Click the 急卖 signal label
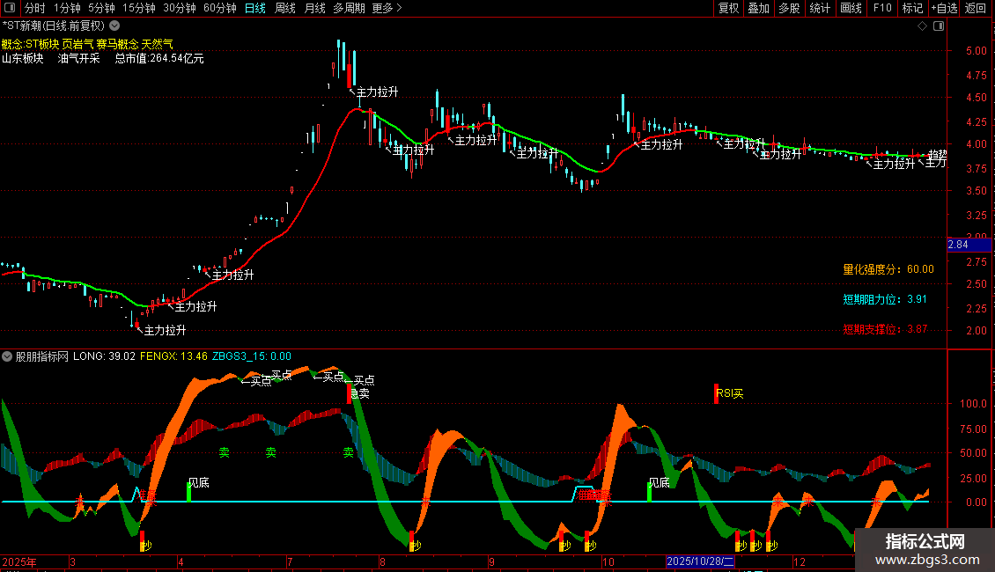Screen dimensions: 995x572 tap(359, 394)
